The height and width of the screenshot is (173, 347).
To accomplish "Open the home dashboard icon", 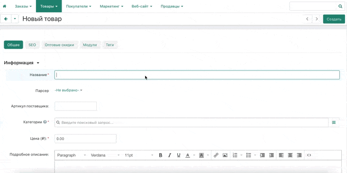I will (4, 6).
